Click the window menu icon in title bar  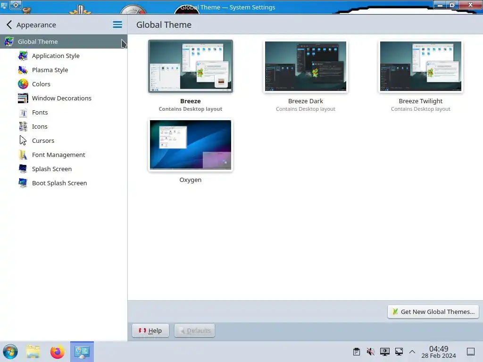pyautogui.click(x=4, y=5)
